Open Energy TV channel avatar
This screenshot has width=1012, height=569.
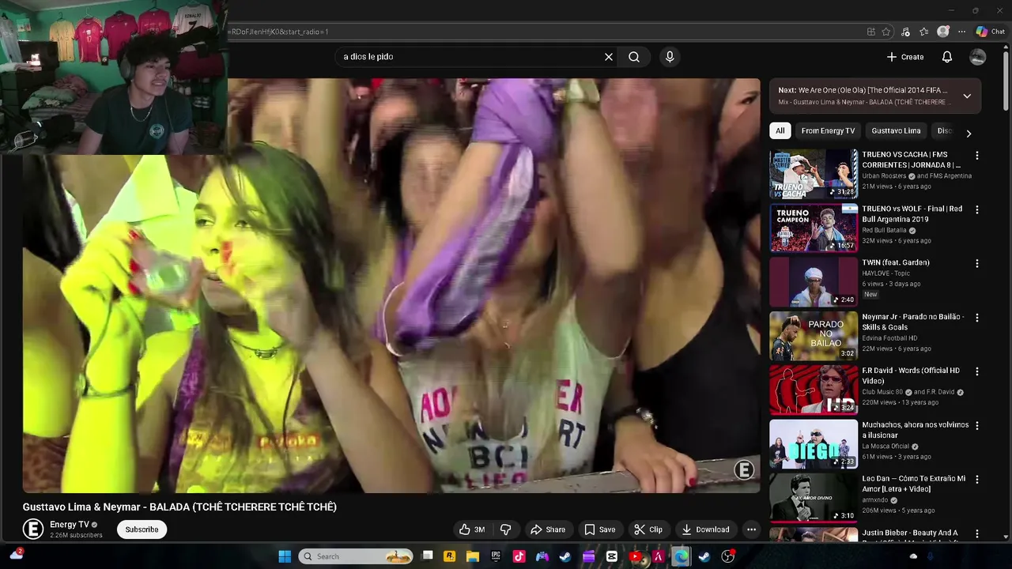coord(32,529)
